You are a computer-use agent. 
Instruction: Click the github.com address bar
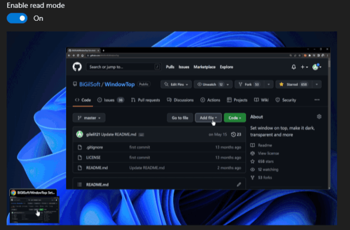pyautogui.click(x=188, y=55)
